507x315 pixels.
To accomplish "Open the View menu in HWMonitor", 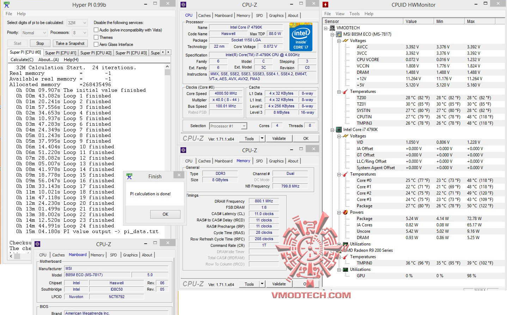I will click(x=340, y=14).
